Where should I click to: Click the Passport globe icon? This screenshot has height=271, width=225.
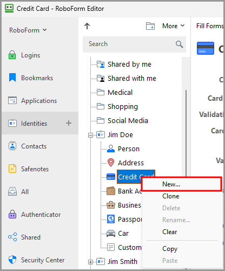click(111, 219)
